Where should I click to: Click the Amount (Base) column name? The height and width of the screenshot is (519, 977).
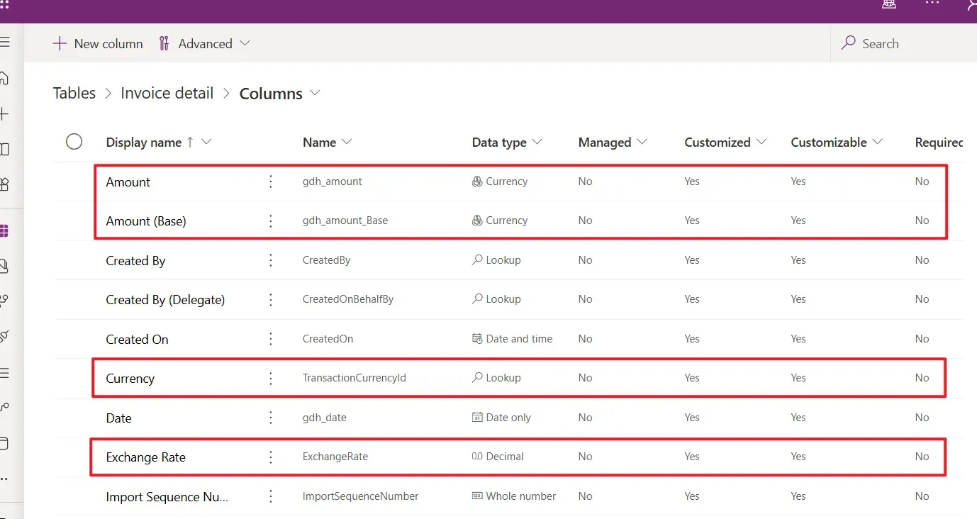[x=146, y=221]
